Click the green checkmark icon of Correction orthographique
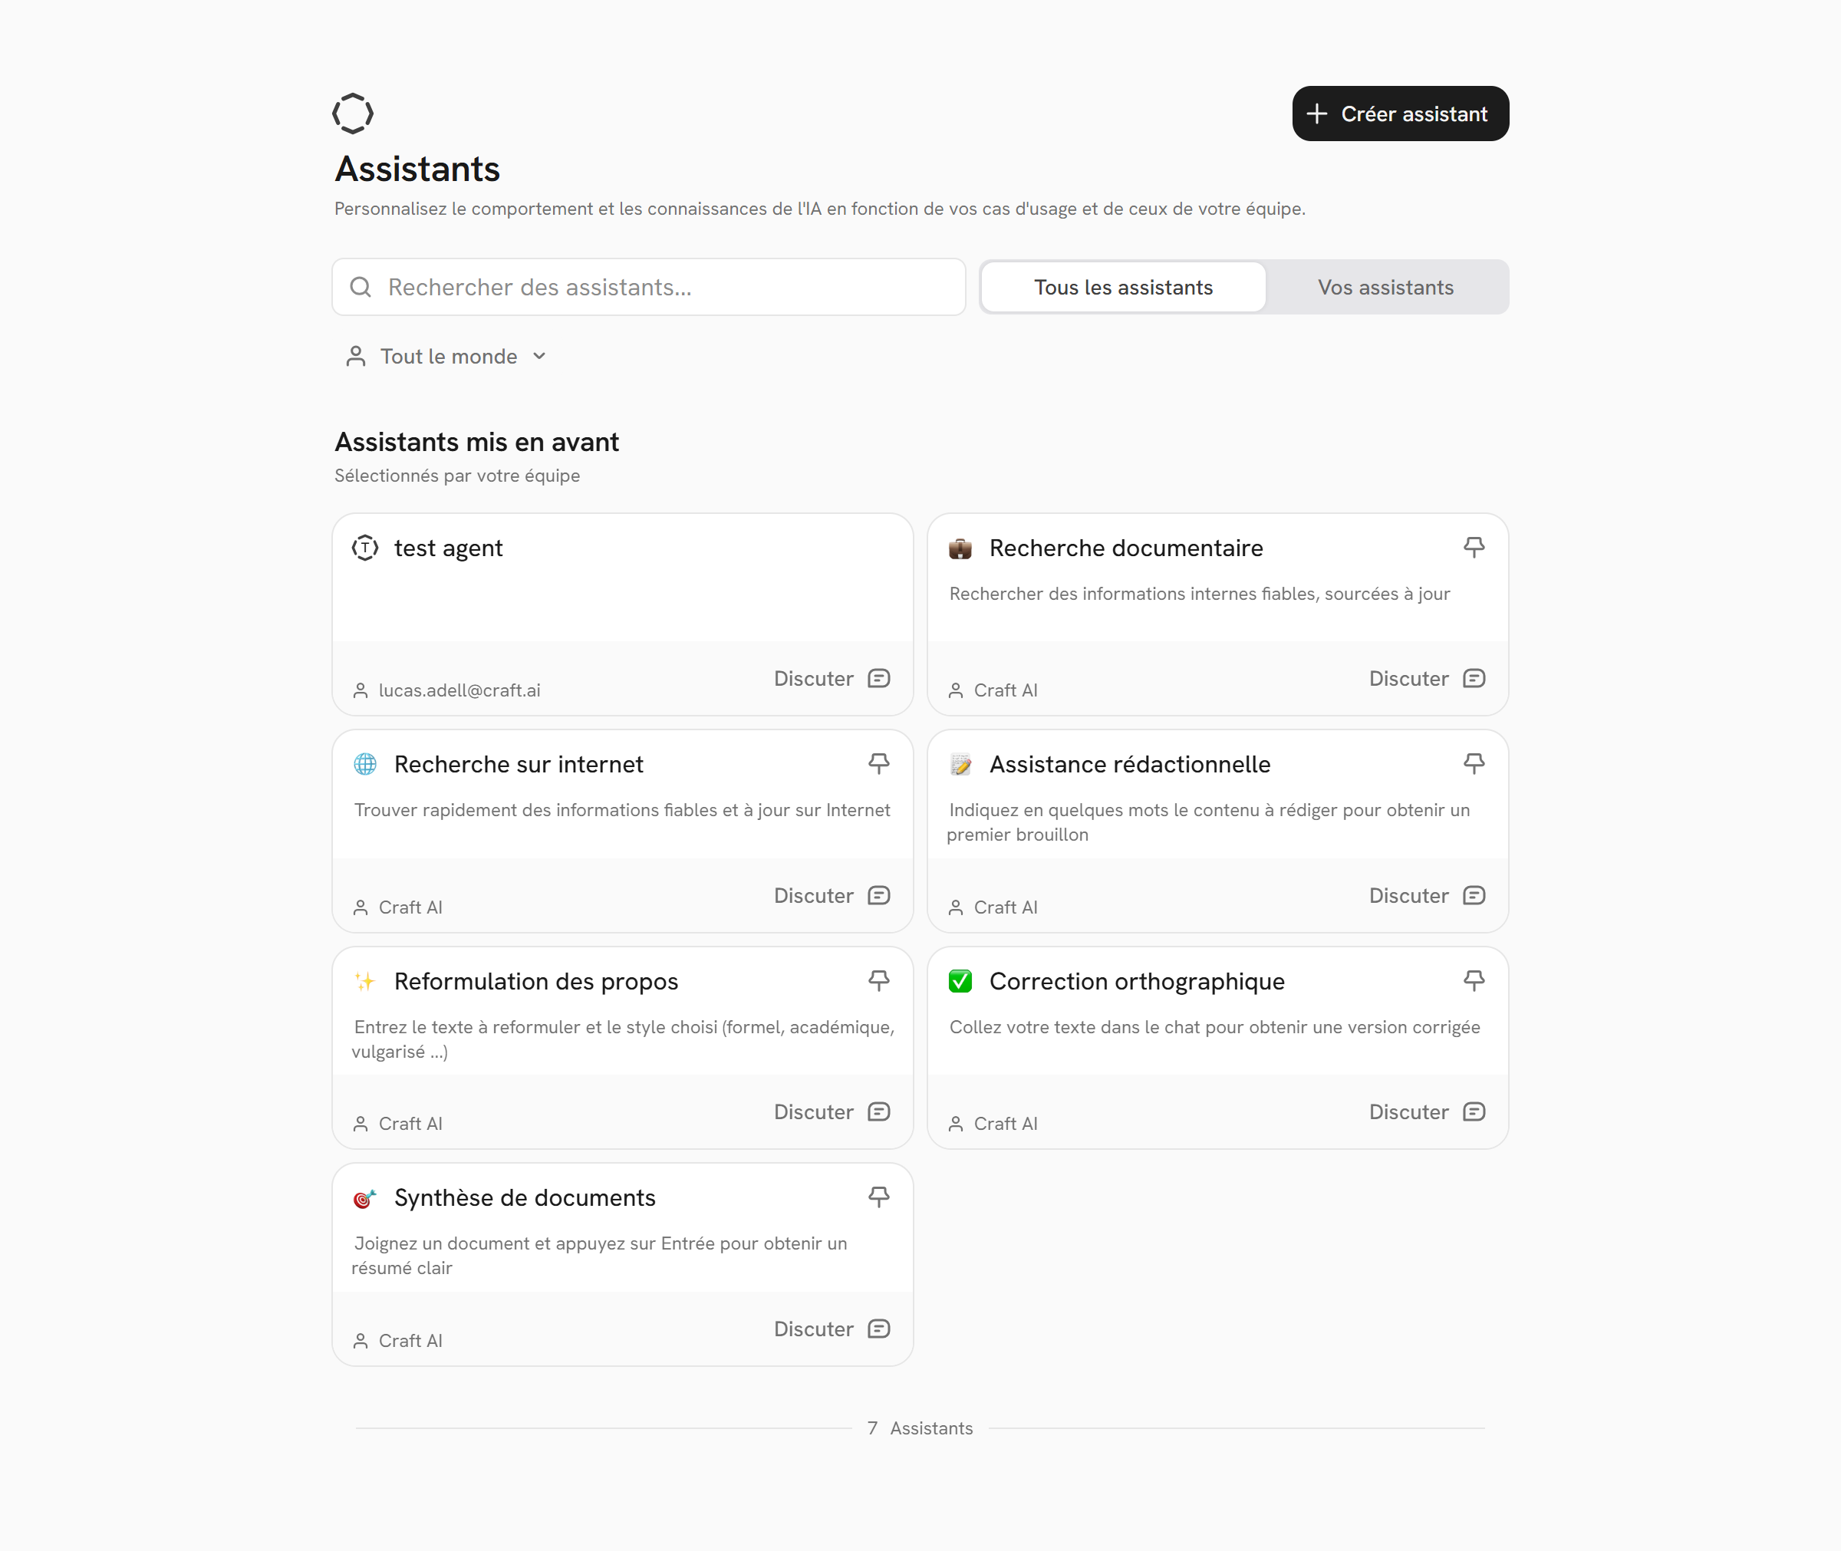The image size is (1841, 1551). coord(960,981)
